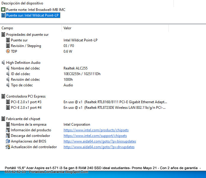The height and width of the screenshot is (178, 206).
Task: Click the chip icon of Puente sur row
Action: (8, 40)
